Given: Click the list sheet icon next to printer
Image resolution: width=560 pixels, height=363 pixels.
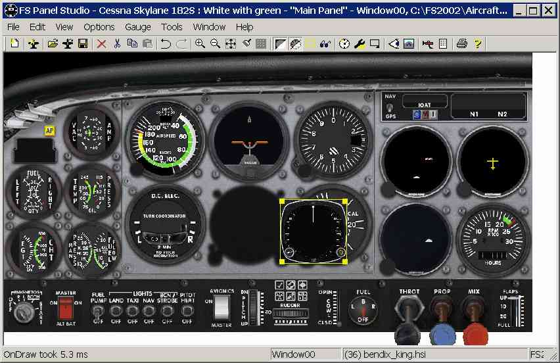Looking at the screenshot, I should pyautogui.click(x=443, y=43).
